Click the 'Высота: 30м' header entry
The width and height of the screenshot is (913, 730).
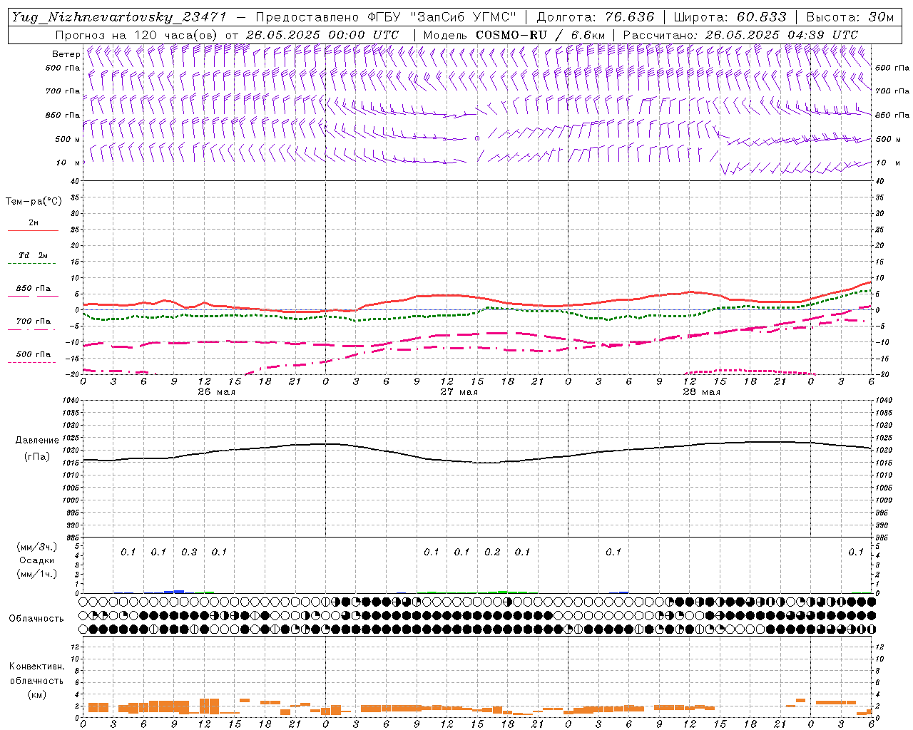pos(850,17)
